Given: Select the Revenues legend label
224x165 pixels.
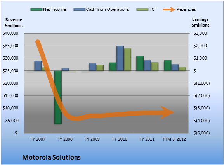Looking at the screenshot, I should point(186,9).
